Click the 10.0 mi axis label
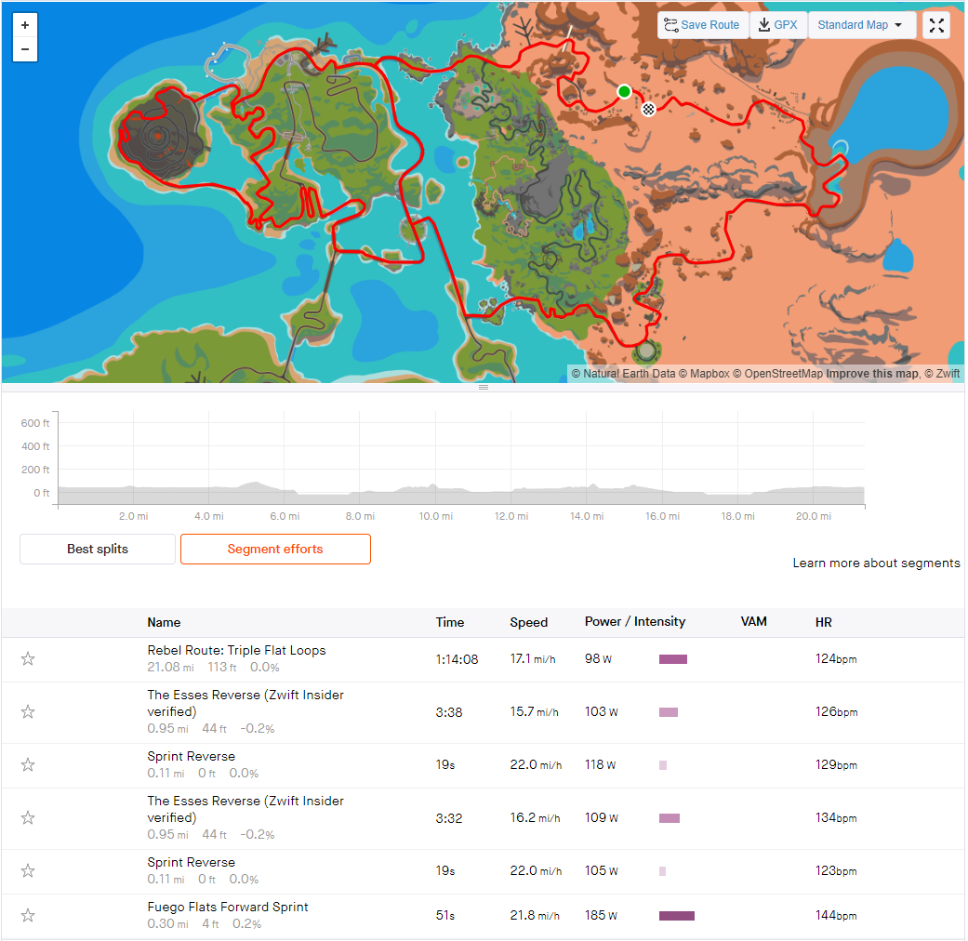968x941 pixels. coord(436,516)
